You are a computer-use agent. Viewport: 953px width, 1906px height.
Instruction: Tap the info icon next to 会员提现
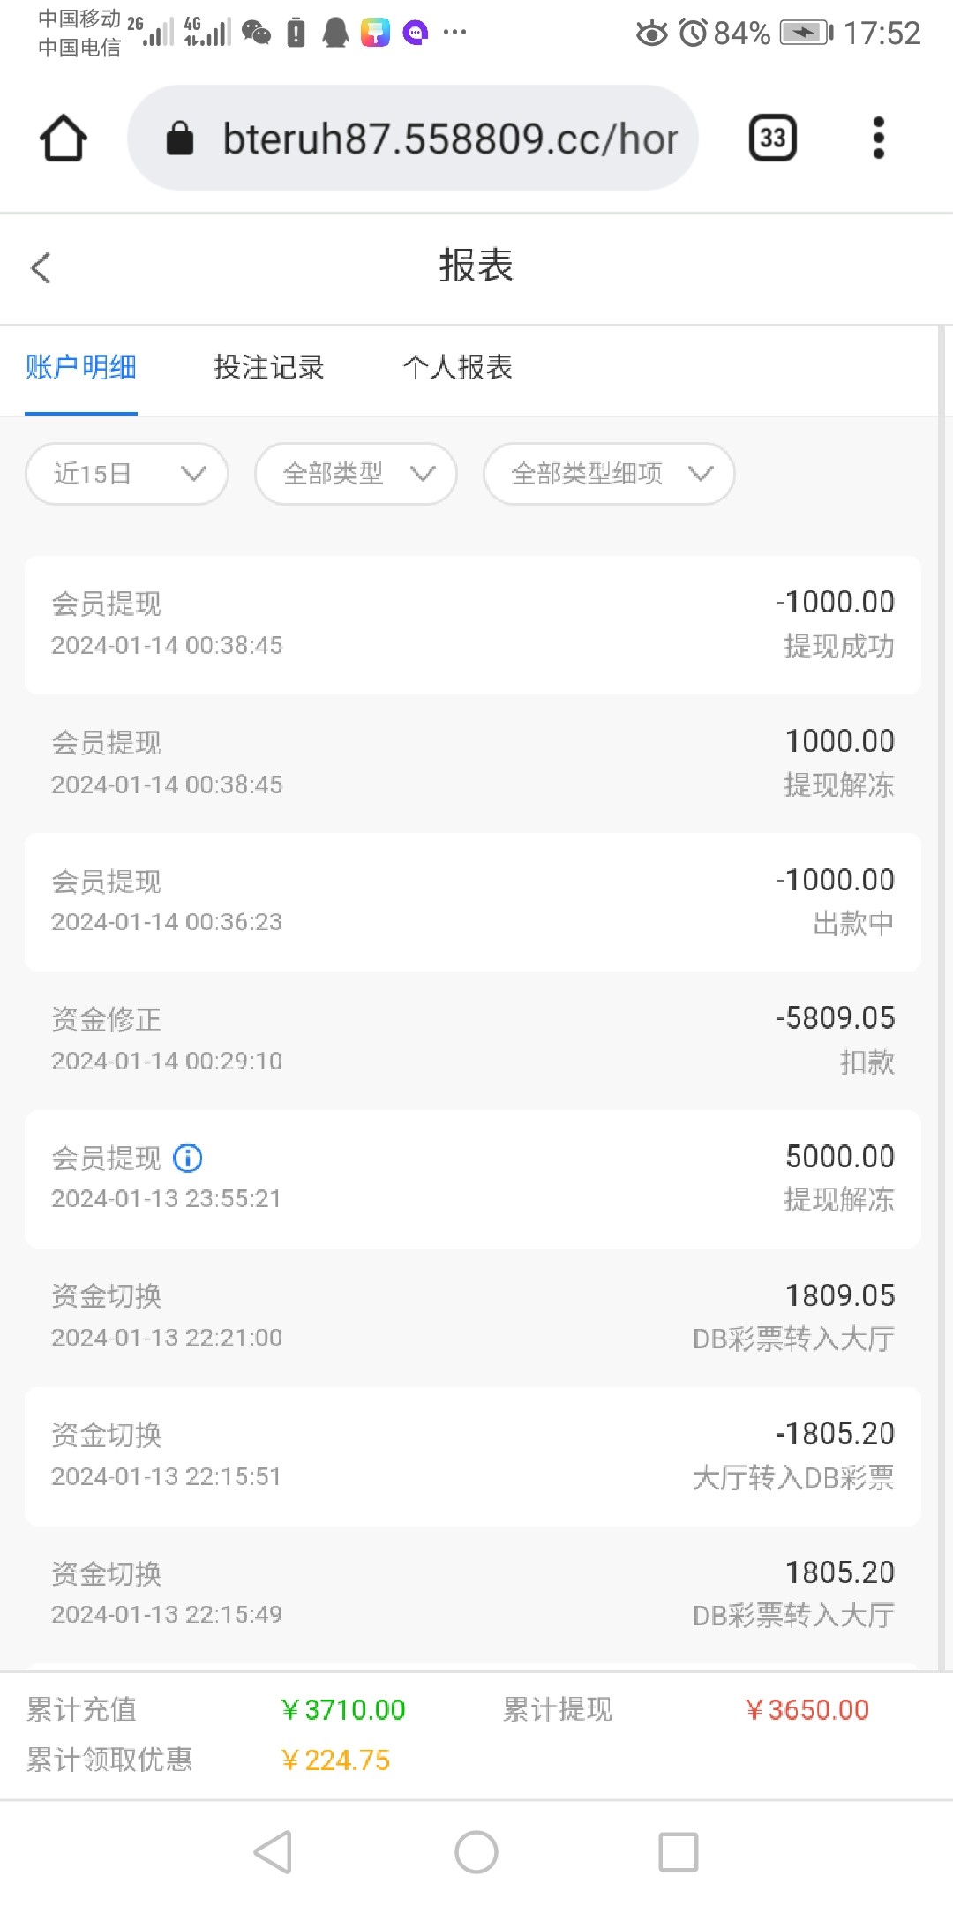click(x=188, y=1158)
